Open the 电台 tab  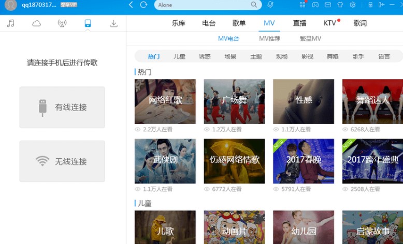click(x=209, y=23)
